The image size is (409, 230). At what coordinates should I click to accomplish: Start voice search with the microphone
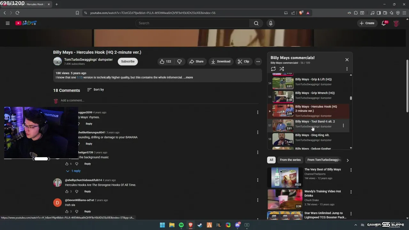click(x=271, y=23)
